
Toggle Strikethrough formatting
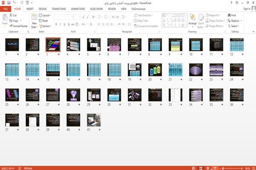tap(73, 24)
